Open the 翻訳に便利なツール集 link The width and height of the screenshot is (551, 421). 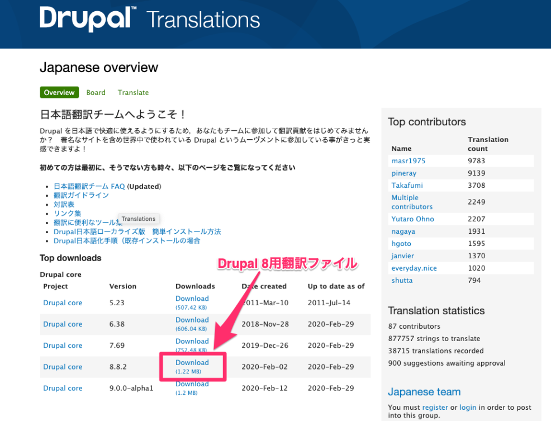(x=88, y=223)
